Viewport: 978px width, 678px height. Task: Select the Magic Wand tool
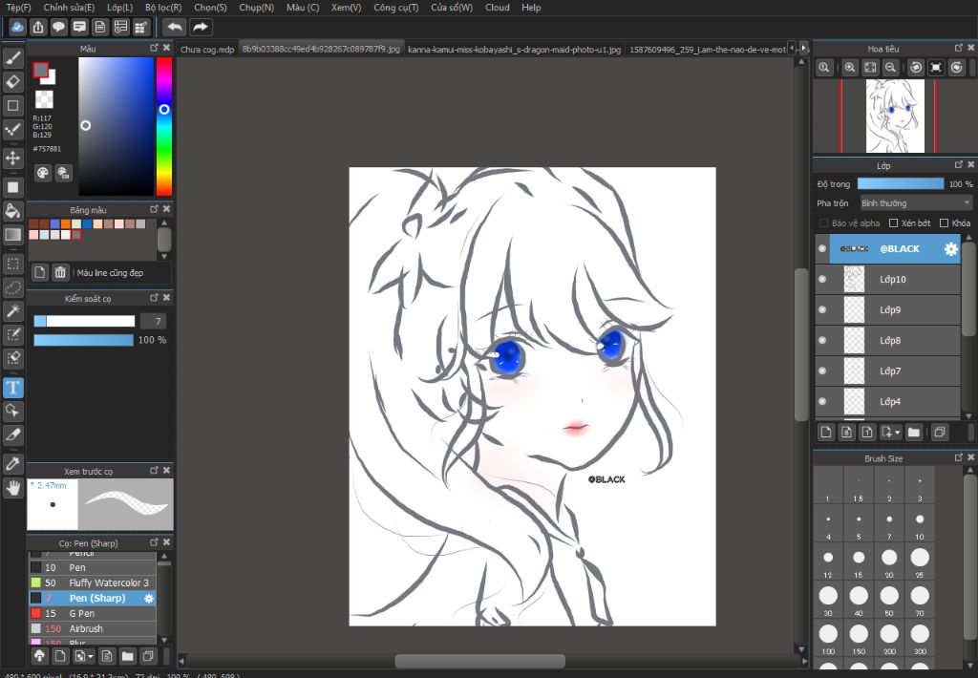(13, 311)
